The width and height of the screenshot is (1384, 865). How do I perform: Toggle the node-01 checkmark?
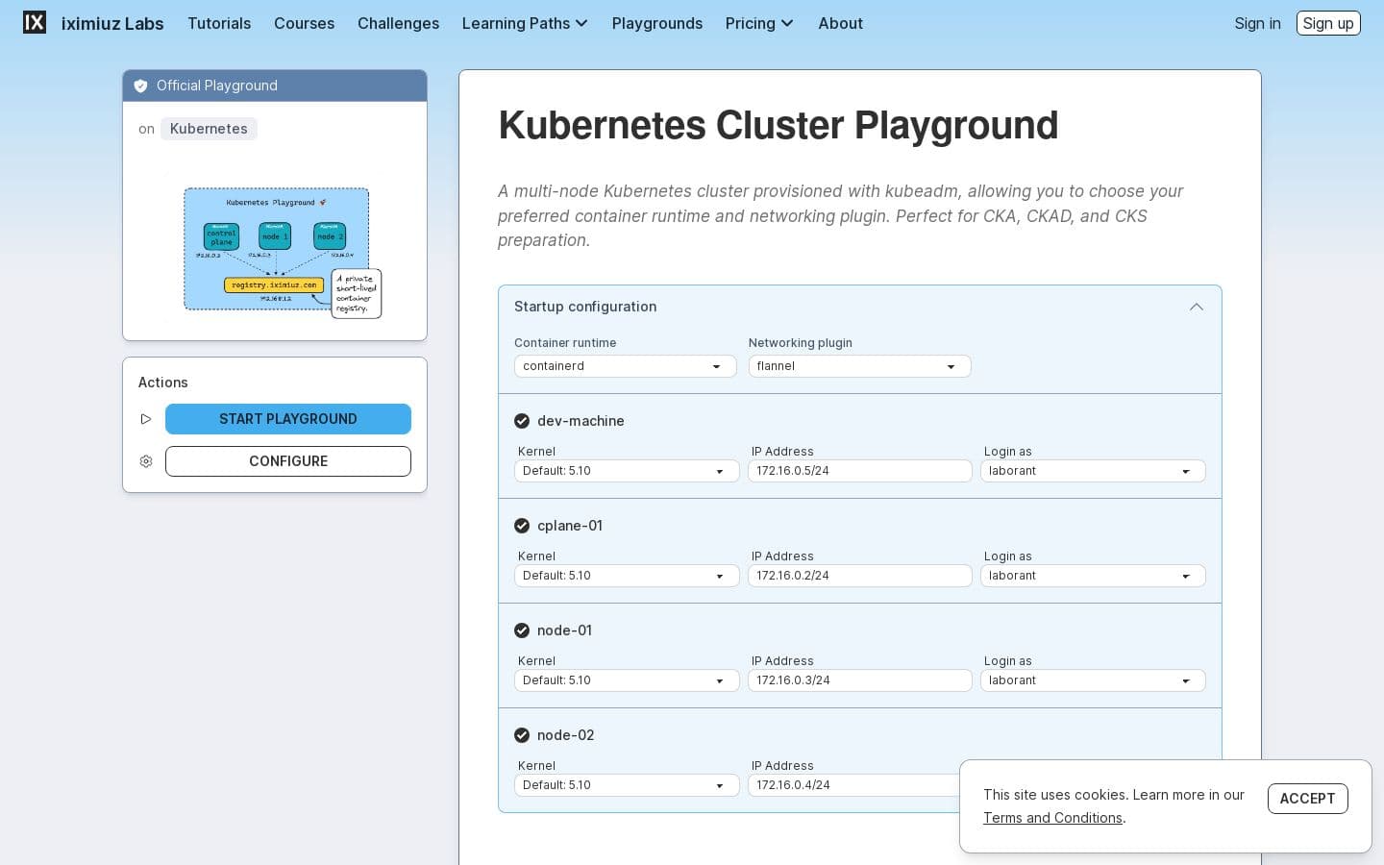522,630
